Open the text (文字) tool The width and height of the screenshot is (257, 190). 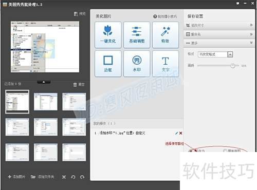pyautogui.click(x=166, y=64)
